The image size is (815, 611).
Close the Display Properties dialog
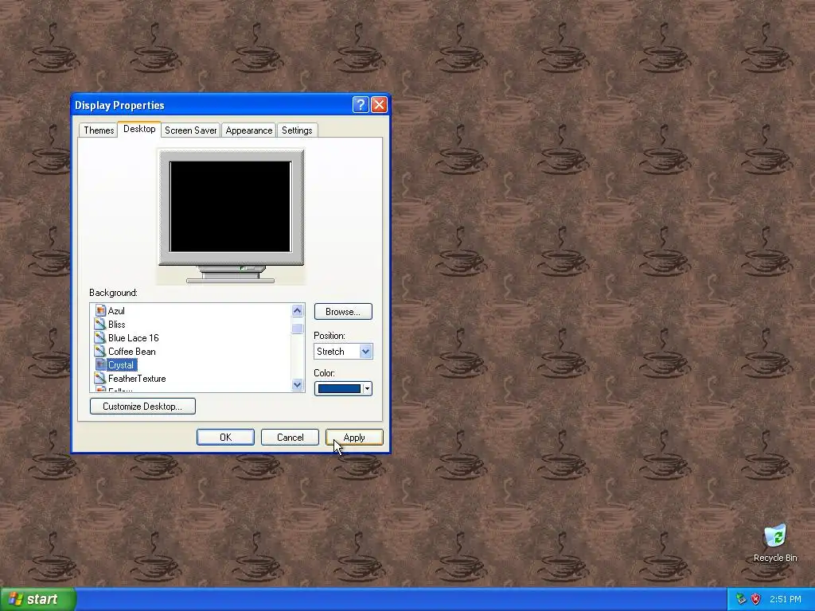[379, 105]
